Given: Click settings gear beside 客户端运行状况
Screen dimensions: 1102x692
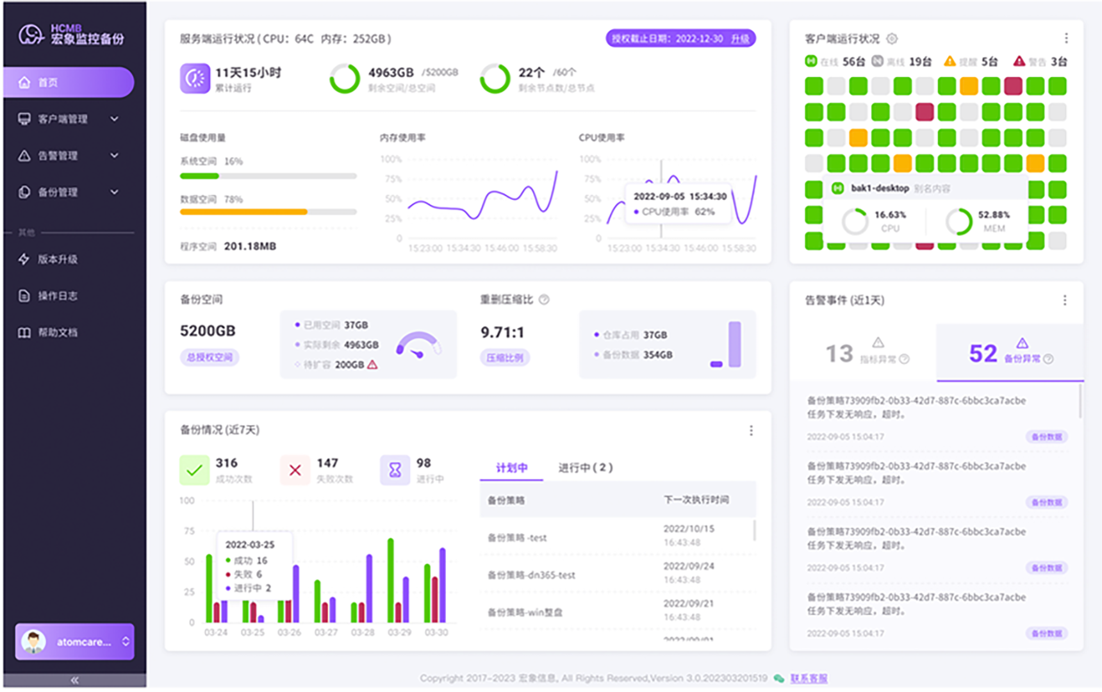Looking at the screenshot, I should click(x=892, y=38).
